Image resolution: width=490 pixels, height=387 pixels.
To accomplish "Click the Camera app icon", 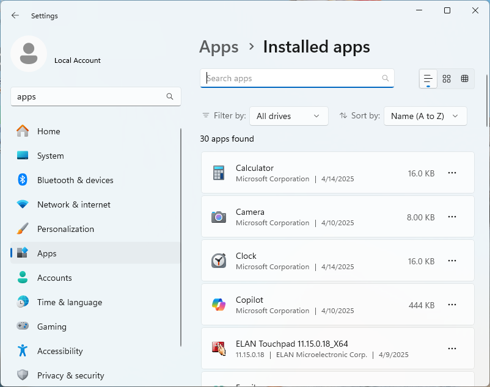I will pos(219,217).
